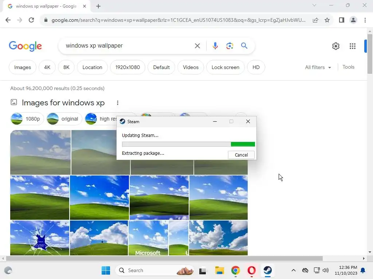This screenshot has height=279, width=373.
Task: Click the horizontal page scrollbar
Action: 164,258
